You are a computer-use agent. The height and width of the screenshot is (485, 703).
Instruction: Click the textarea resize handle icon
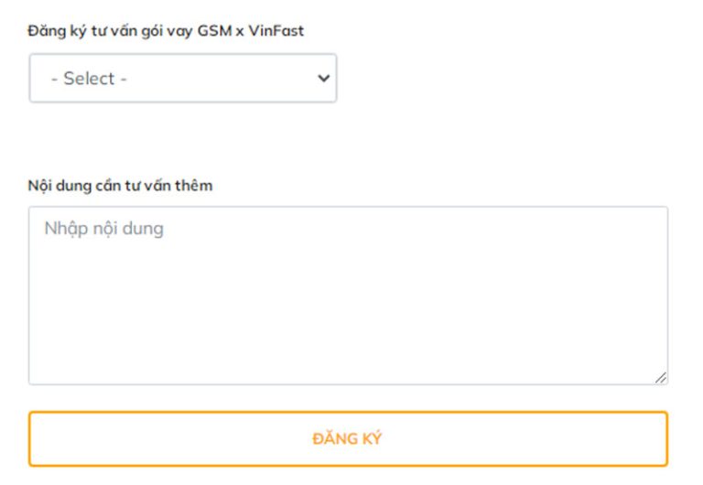click(661, 377)
